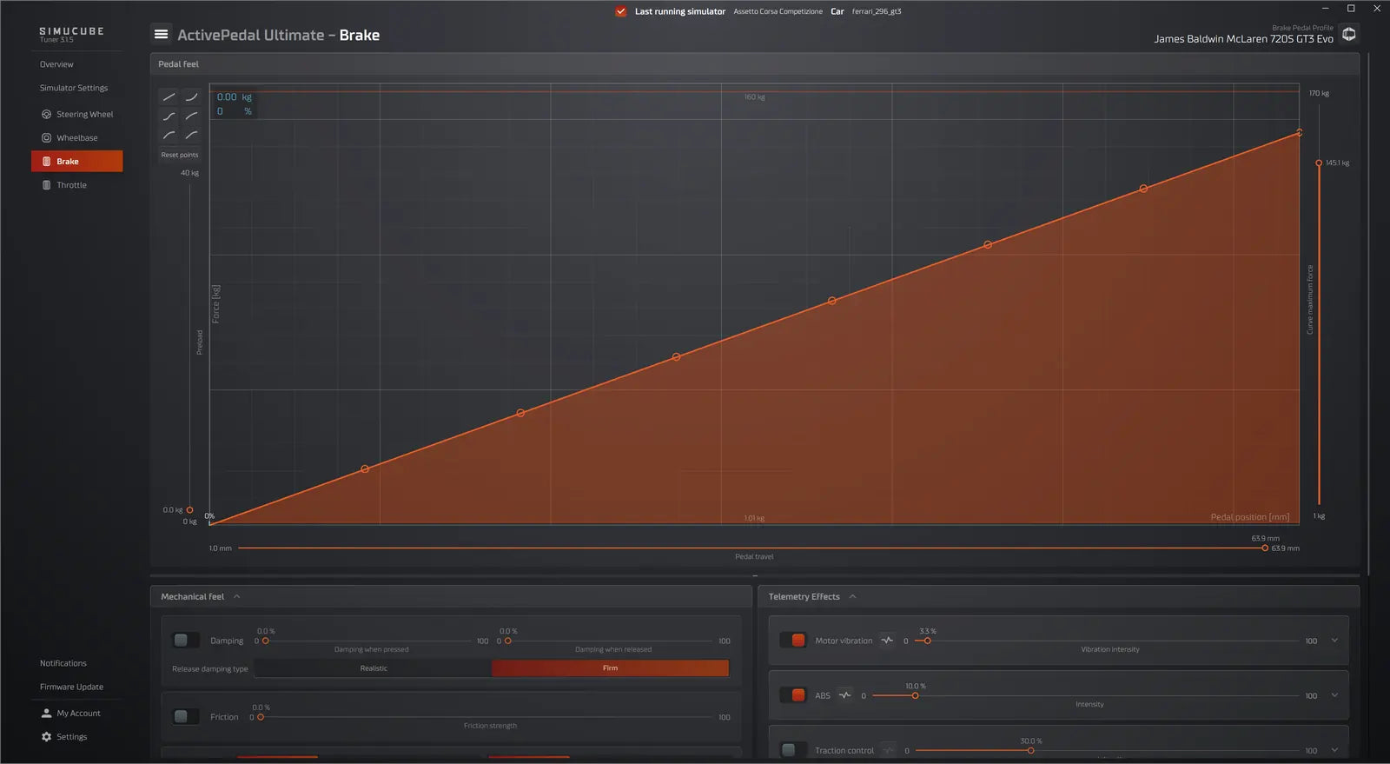Image resolution: width=1390 pixels, height=764 pixels.
Task: Toggle the Last running simulator checkbox
Action: click(x=620, y=11)
